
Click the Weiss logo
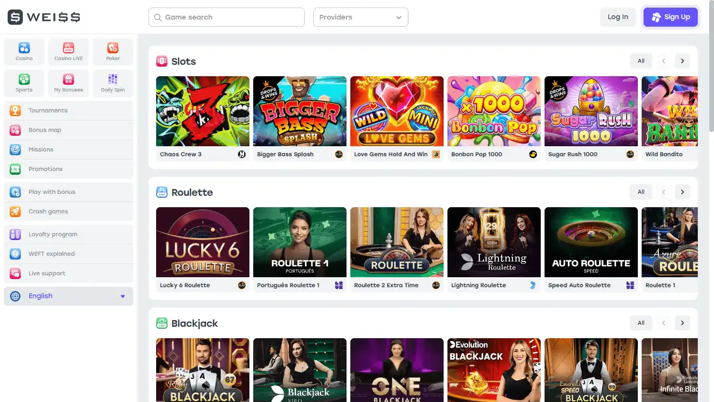point(44,17)
